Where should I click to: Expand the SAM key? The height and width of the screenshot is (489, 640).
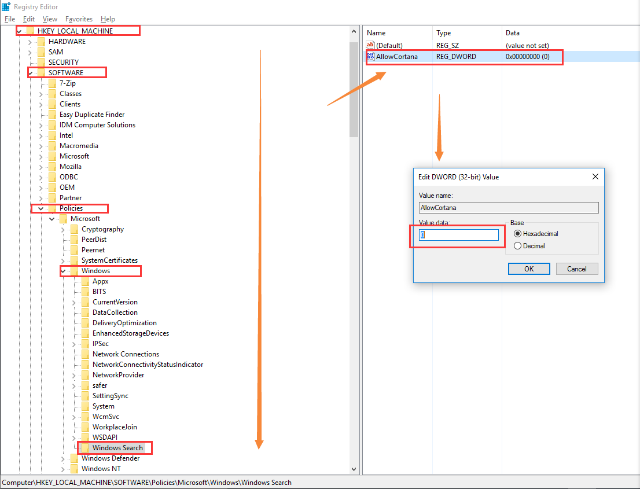click(x=30, y=52)
